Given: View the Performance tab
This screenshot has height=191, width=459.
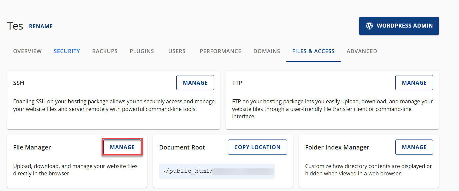Looking at the screenshot, I should [220, 51].
